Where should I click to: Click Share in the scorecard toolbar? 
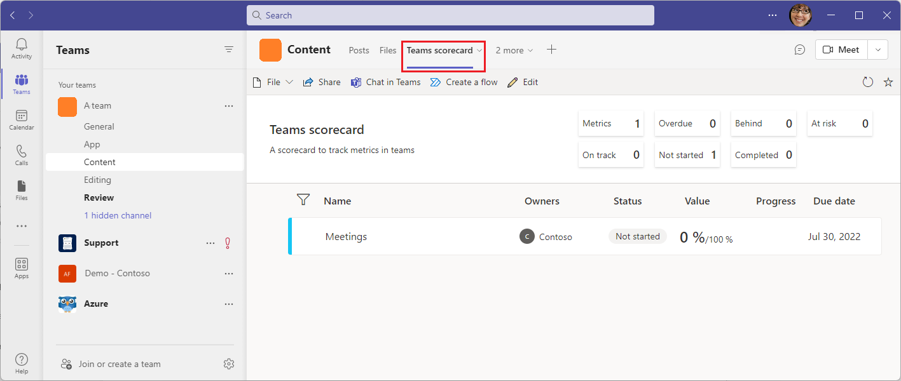tap(322, 82)
